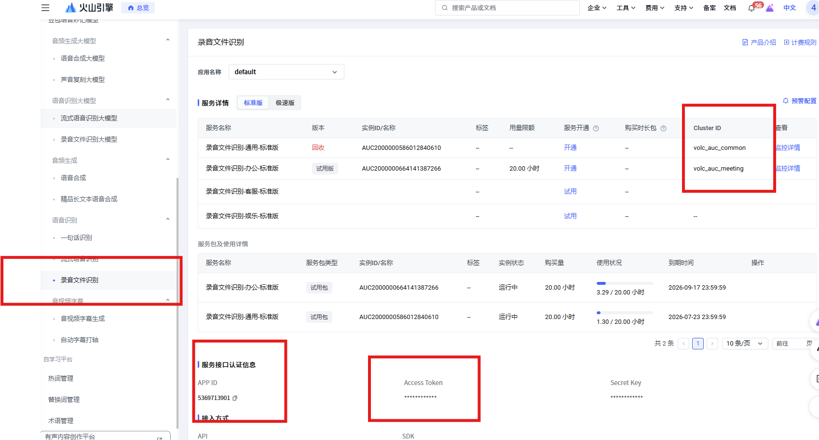819x440 pixels.
Task: Open 术语管理 in the sidebar
Action: click(x=61, y=421)
